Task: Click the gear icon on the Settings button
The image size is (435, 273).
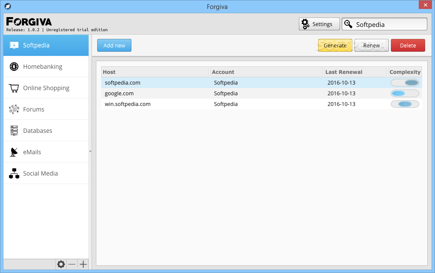Action: [305, 24]
